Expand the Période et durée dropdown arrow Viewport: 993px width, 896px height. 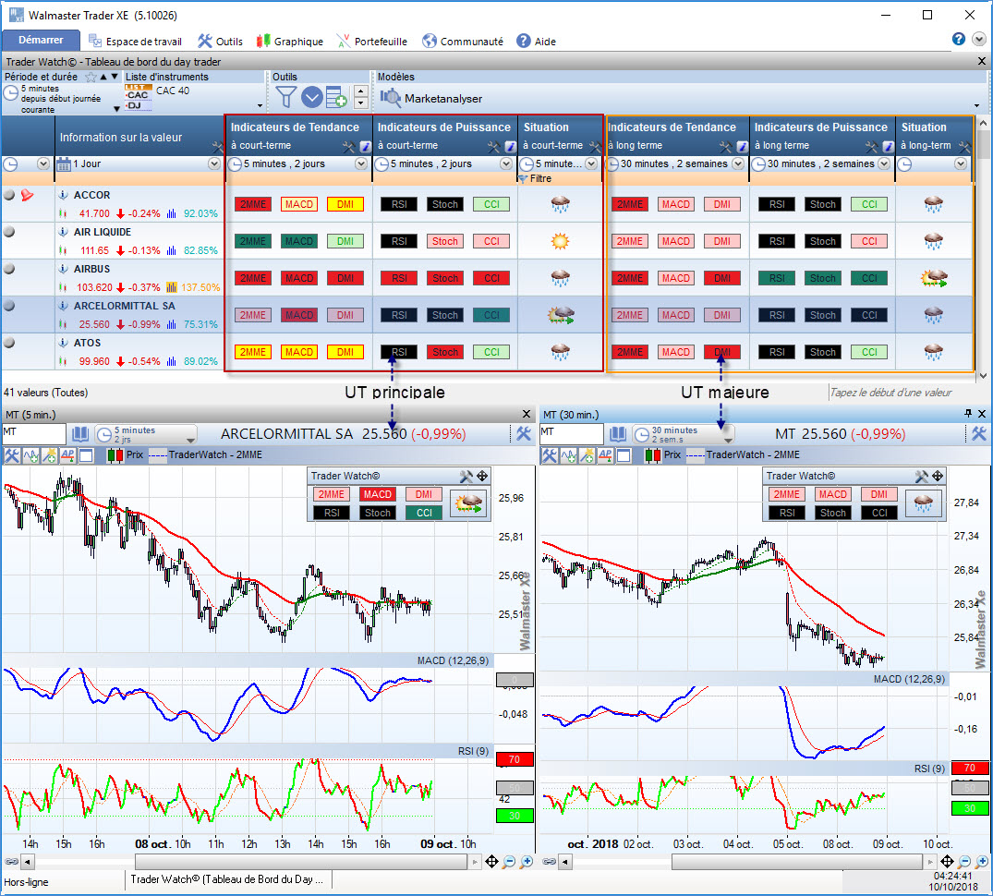[x=116, y=109]
